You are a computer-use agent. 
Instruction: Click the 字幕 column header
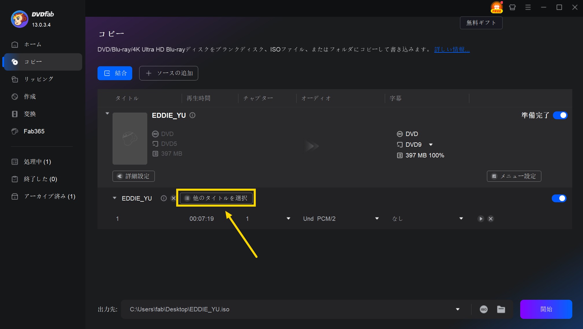396,98
